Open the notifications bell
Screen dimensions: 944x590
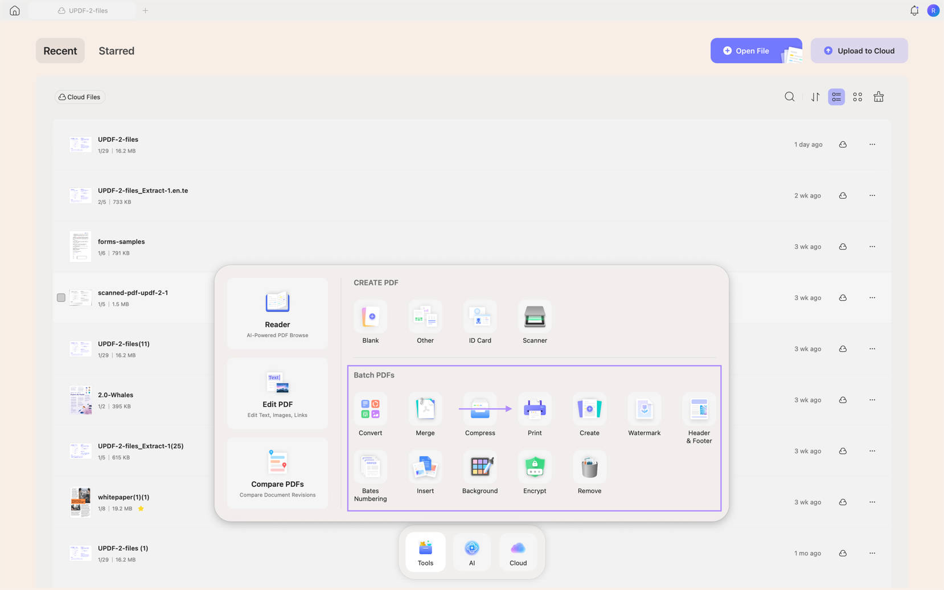click(914, 10)
